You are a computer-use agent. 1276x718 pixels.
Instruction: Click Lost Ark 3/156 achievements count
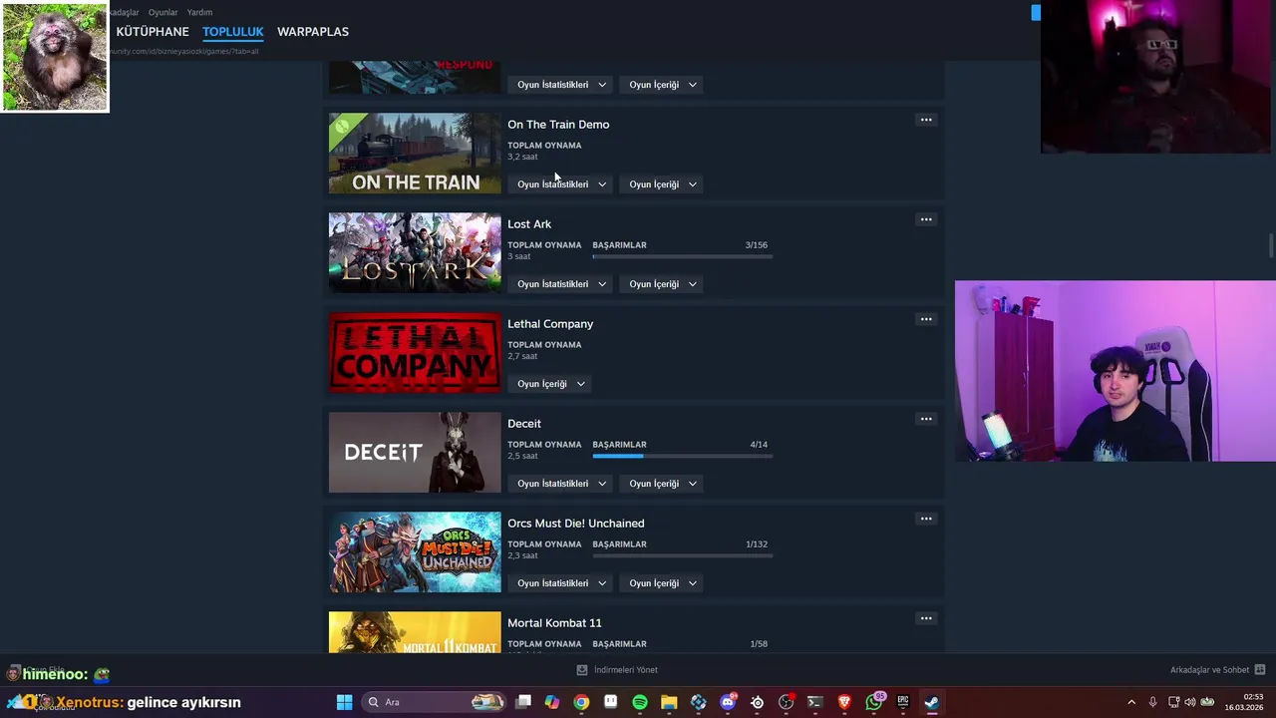coord(757,245)
